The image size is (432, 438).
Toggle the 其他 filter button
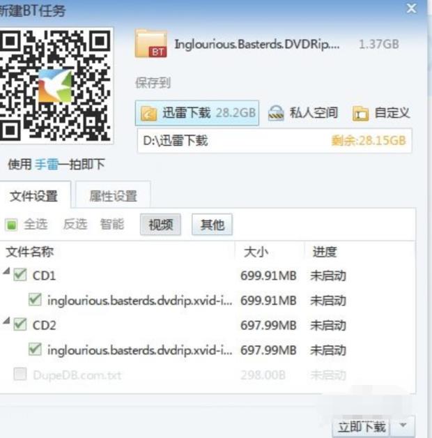(x=212, y=225)
